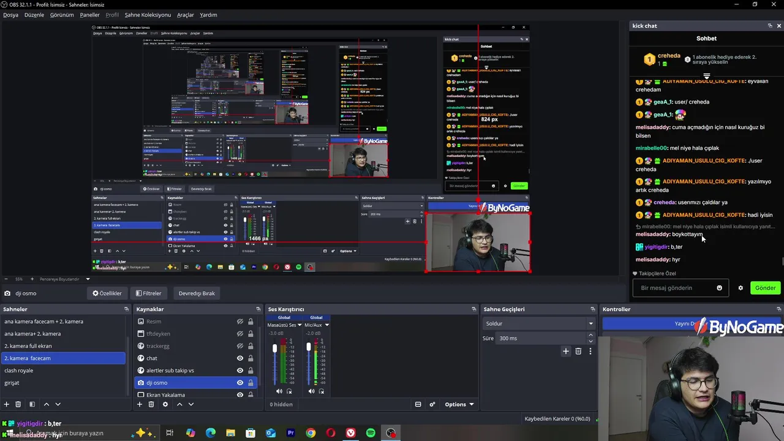Pop out the Kaynaklar dock
The height and width of the screenshot is (441, 784).
258,309
